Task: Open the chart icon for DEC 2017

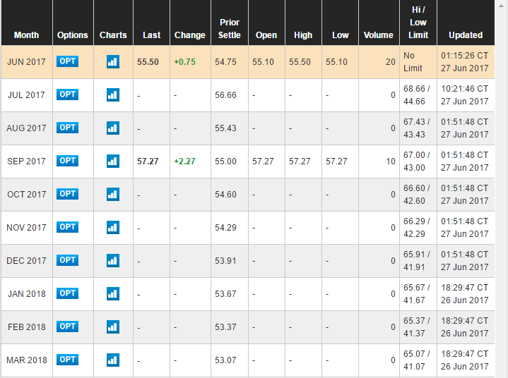Action: (113, 261)
